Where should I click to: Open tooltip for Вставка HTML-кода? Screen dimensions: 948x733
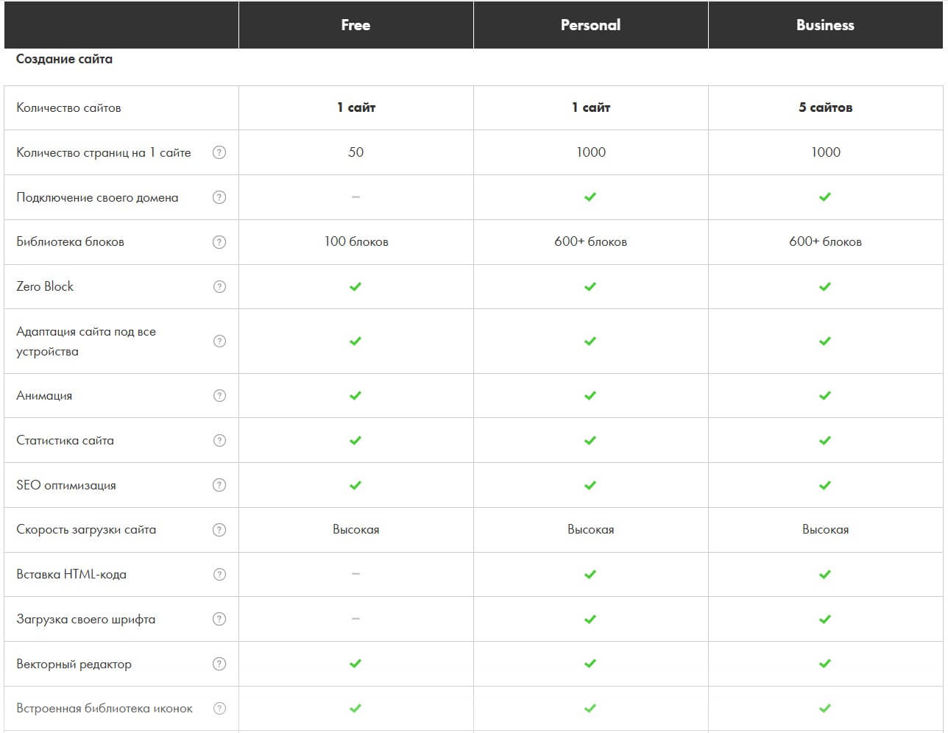click(x=219, y=575)
